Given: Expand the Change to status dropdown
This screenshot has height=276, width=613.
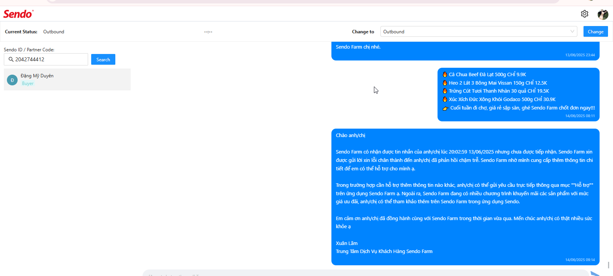Looking at the screenshot, I should click(x=479, y=31).
